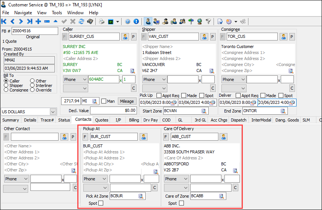Open the question mark help icon
The width and height of the screenshot is (322, 210).
pos(128,21)
